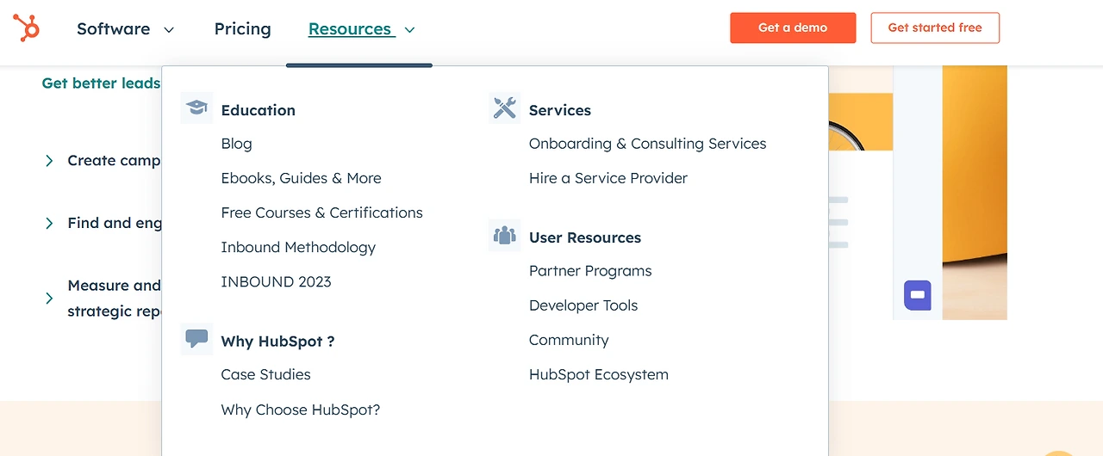The width and height of the screenshot is (1103, 456).
Task: Open Onboarding & Consulting Services
Action: (x=647, y=144)
